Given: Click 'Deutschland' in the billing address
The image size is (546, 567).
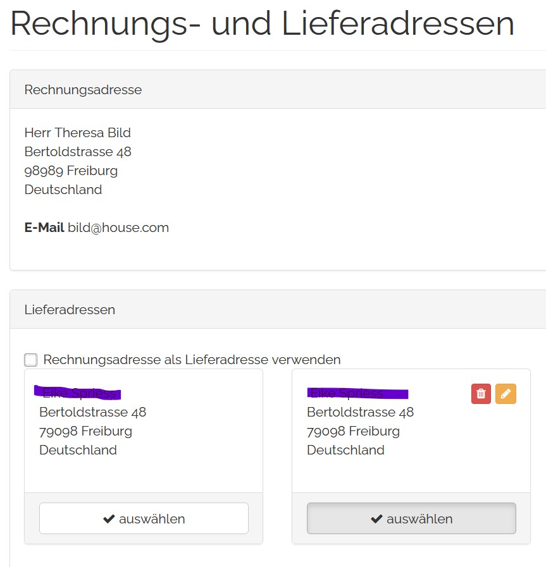Looking at the screenshot, I should 63,190.
